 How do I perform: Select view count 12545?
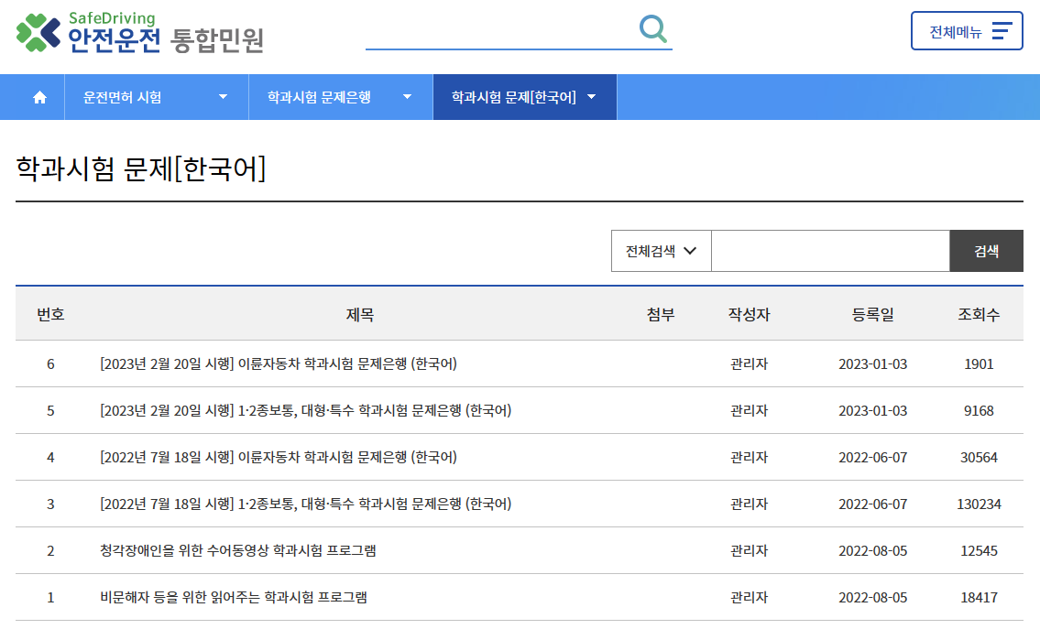(979, 551)
